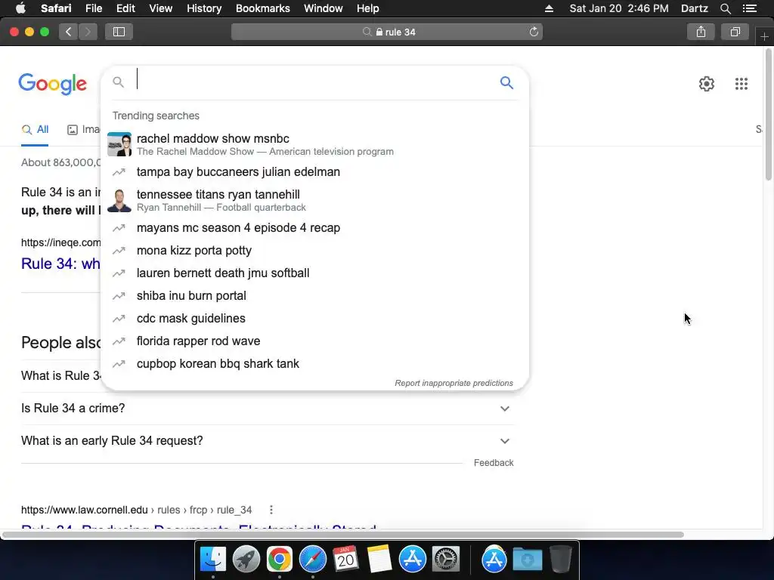Open Trash in the dock
Screen dimensions: 774x580
[560, 560]
